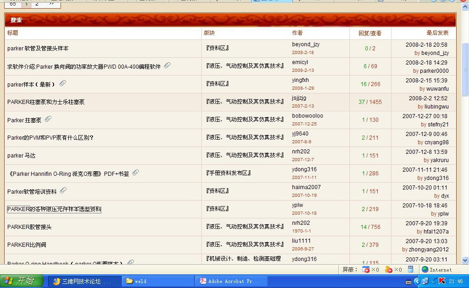
Task: Click paperclip icon beside PWD 00A-400 thread
Action: [x=167, y=65]
